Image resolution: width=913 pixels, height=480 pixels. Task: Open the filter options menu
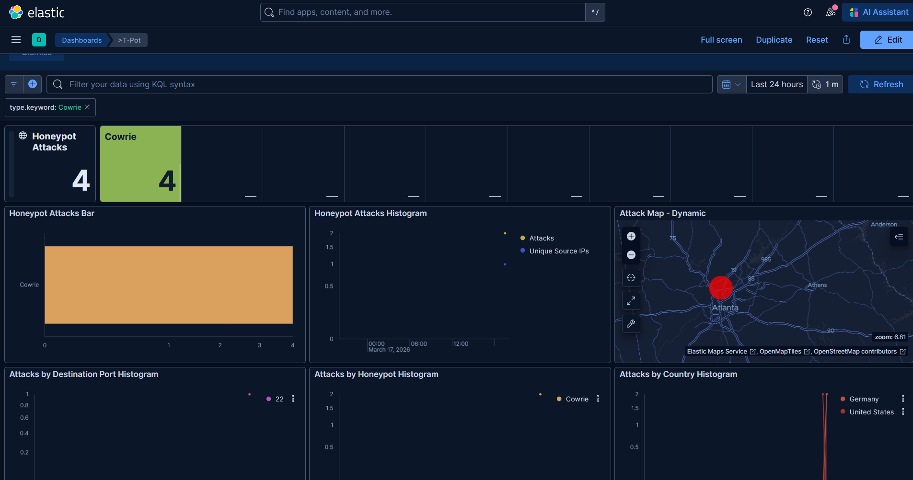(x=14, y=84)
